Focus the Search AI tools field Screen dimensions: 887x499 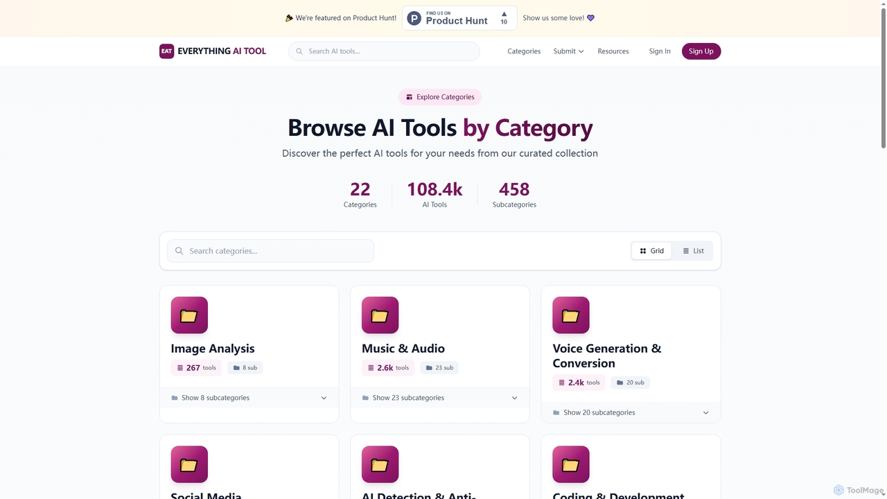click(384, 51)
